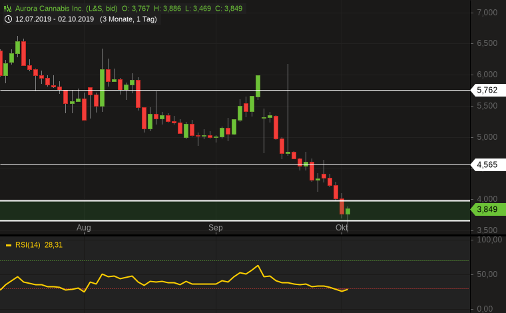Click the clock icon beside the date range
Screen dimensions: 506x313
pos(8,19)
